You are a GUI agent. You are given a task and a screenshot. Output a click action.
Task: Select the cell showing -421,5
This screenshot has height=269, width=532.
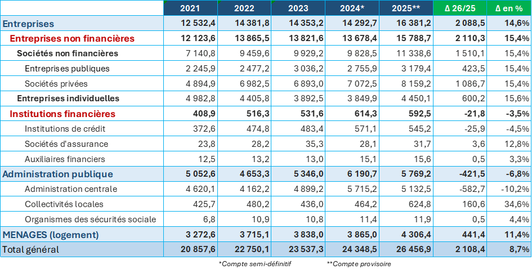coord(460,174)
